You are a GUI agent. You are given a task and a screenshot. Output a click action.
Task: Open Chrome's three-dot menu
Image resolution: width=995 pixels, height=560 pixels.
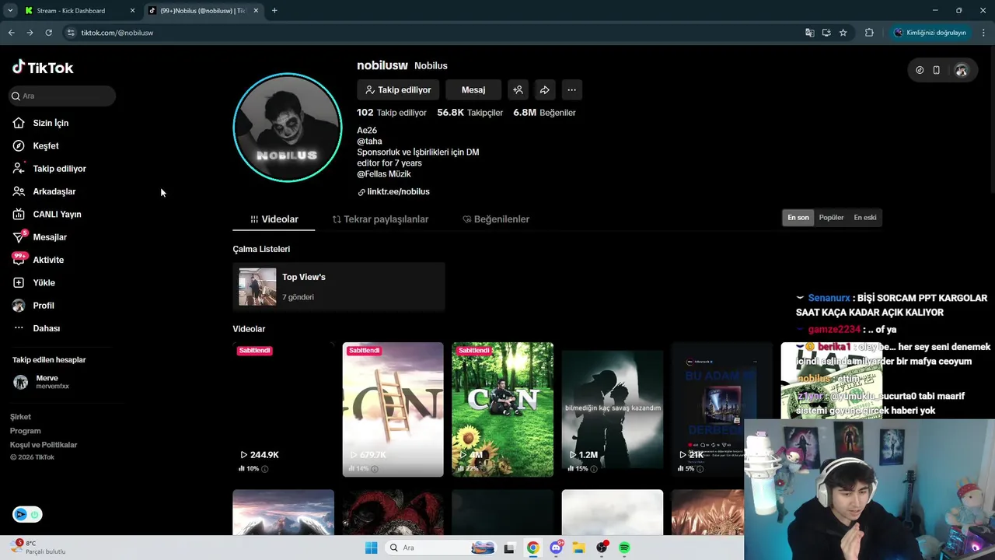point(984,33)
